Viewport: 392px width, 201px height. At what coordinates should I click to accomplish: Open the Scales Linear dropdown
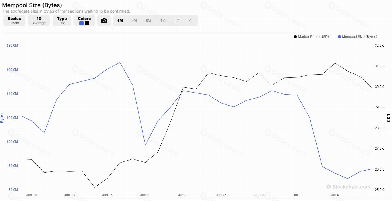coord(14,20)
